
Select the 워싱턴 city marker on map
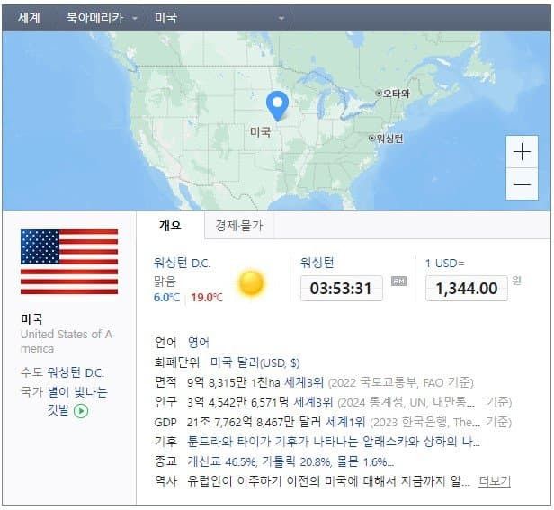(371, 138)
